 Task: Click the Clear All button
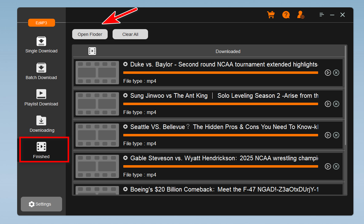(130, 34)
